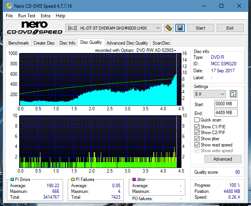251x206 pixels.
Task: Switch to Advanced Disc Quality tab
Action: [127, 43]
